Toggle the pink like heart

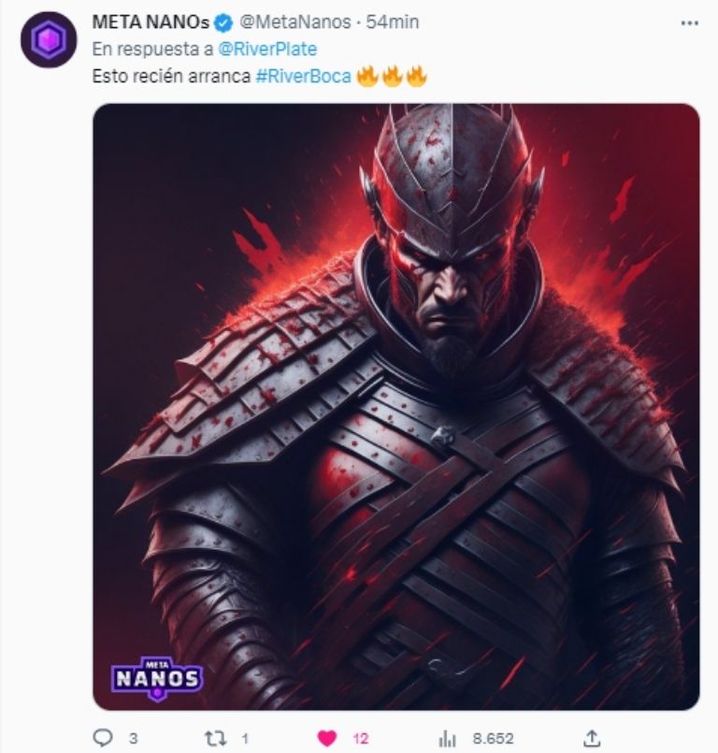pos(326,738)
